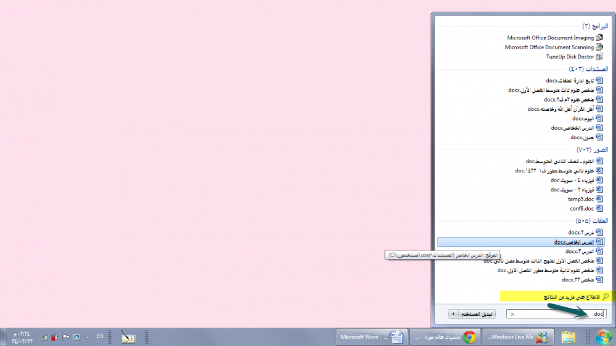Viewport: 616px width, 346px height.
Task: Open conf8.doc from search results
Action: tap(582, 208)
